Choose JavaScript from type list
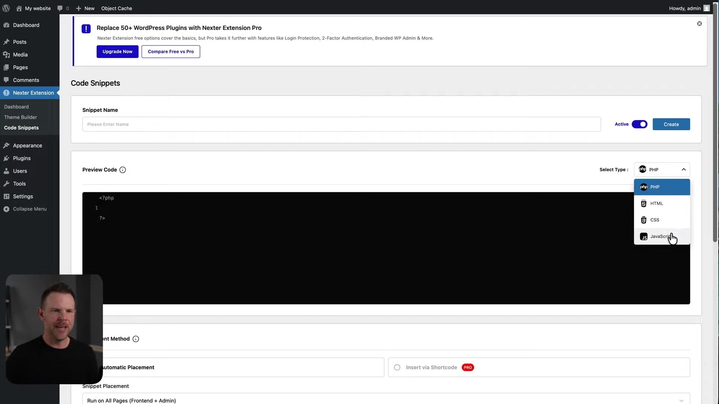 click(662, 236)
